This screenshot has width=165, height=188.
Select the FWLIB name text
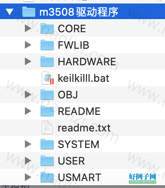(73, 45)
